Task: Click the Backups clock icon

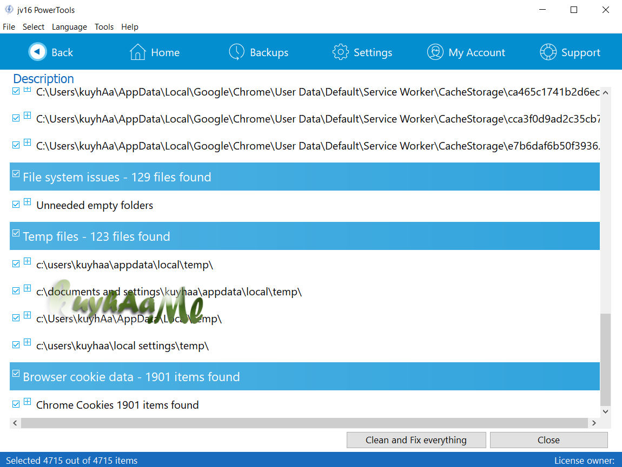Action: [x=237, y=52]
